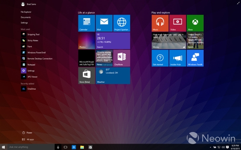
Task: Launch Windows PowerShell from Most used
Action: [33, 53]
